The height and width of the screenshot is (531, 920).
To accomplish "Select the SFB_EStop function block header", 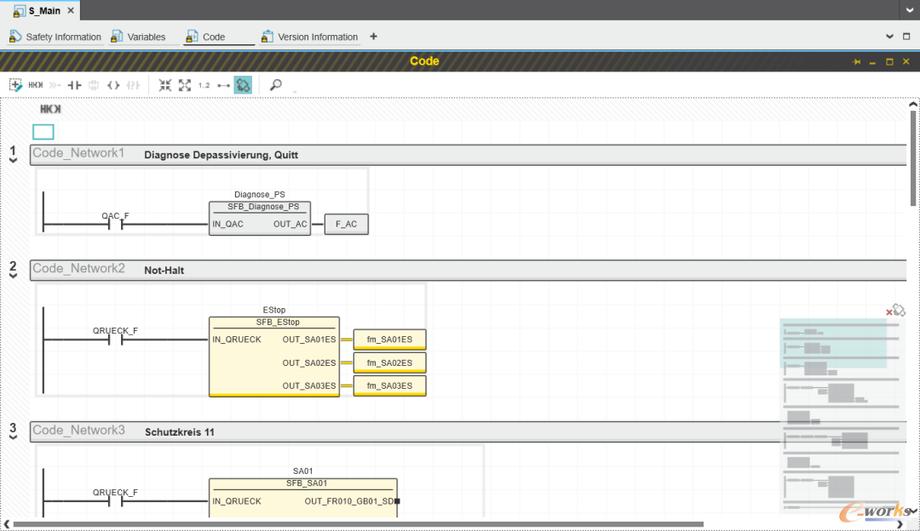I will point(278,323).
